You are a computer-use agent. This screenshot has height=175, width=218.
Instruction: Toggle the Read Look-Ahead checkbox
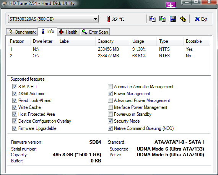tap(15, 100)
